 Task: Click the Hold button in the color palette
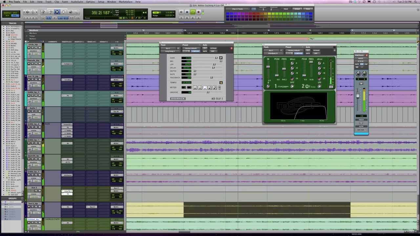coord(286,9)
